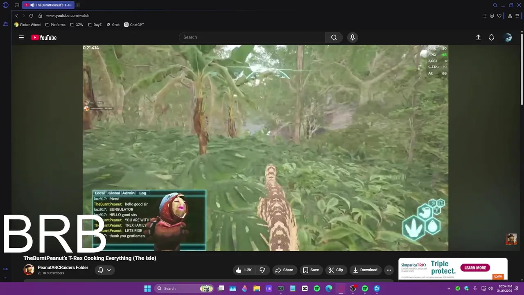View site security lock info
The image size is (524, 295).
[40, 16]
